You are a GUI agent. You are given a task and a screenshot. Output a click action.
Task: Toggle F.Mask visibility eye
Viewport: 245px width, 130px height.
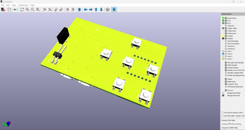226,36
